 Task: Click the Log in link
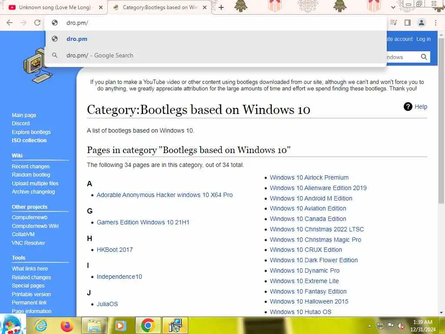423,39
